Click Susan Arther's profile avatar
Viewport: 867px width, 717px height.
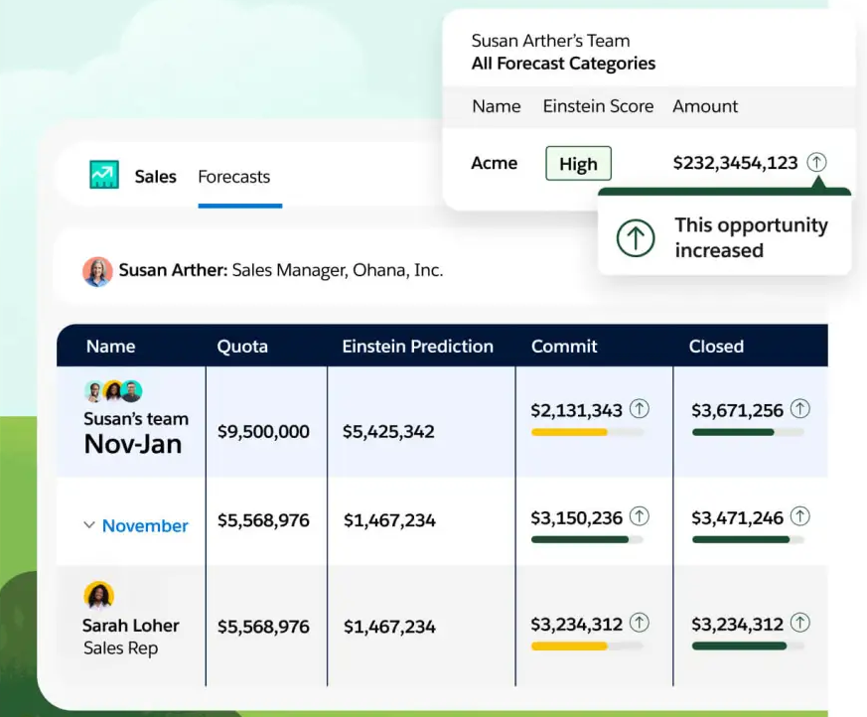pos(97,271)
